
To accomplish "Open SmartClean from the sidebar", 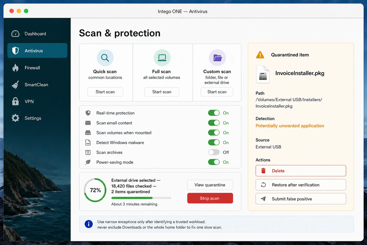I will tap(37, 85).
